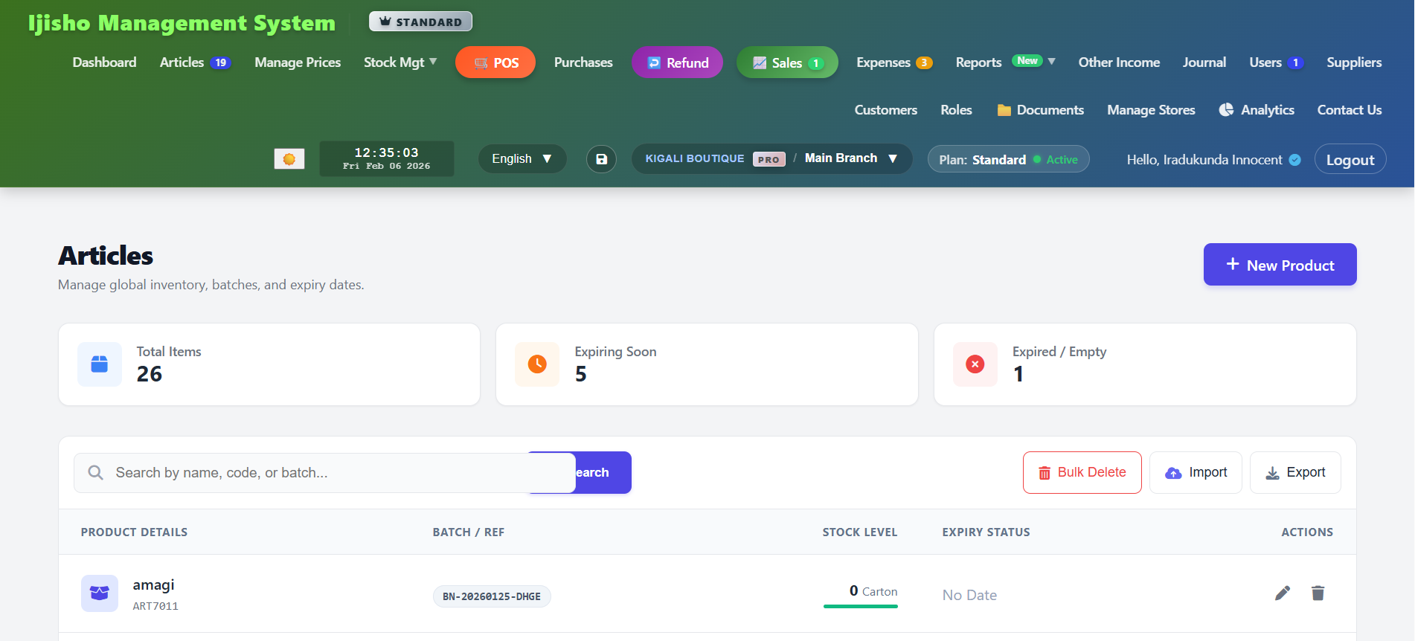Open the Purchases menu item

coord(583,62)
